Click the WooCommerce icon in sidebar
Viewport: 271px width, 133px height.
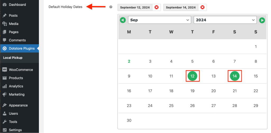pos(4,70)
